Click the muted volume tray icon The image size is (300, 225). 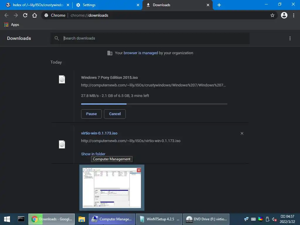274,219
